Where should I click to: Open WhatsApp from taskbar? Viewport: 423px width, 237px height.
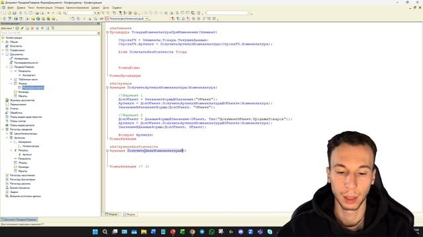(x=211, y=232)
